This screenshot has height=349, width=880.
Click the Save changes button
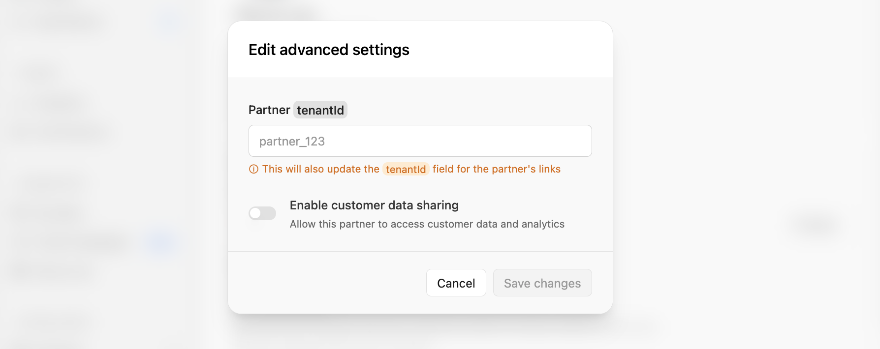click(x=542, y=283)
